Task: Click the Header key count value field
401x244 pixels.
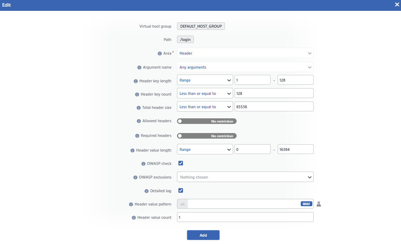Action: point(274,93)
